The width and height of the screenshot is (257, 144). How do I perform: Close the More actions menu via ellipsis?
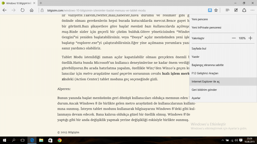(252, 10)
